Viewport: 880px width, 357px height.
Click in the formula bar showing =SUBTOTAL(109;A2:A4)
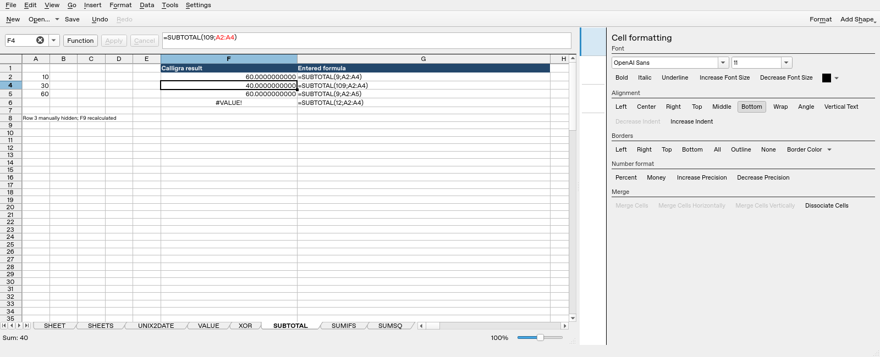click(x=366, y=41)
